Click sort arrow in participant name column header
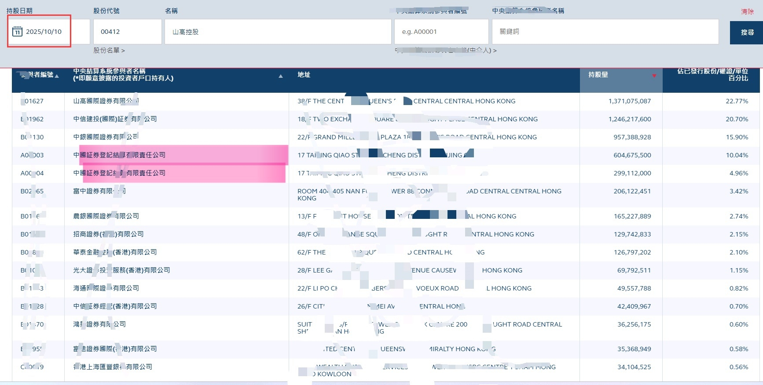 (x=280, y=76)
